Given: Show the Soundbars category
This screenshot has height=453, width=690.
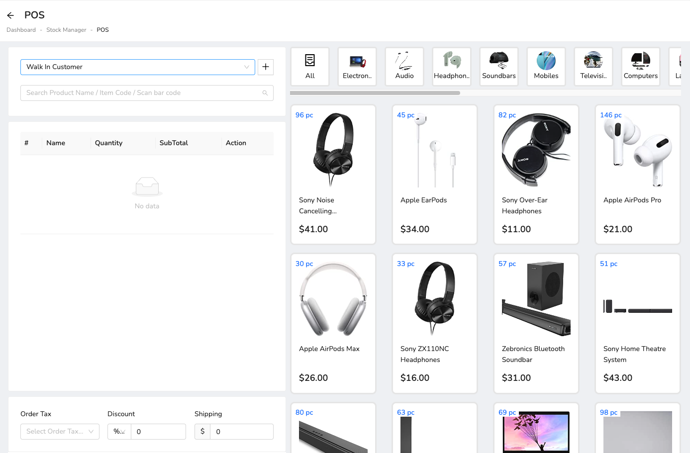Looking at the screenshot, I should tap(499, 67).
